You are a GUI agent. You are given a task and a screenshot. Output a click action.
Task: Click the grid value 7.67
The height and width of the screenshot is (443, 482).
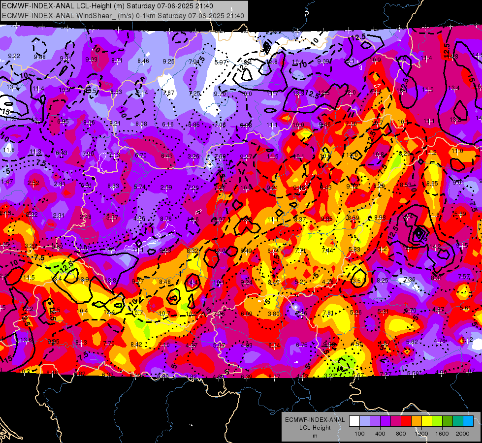point(169,93)
